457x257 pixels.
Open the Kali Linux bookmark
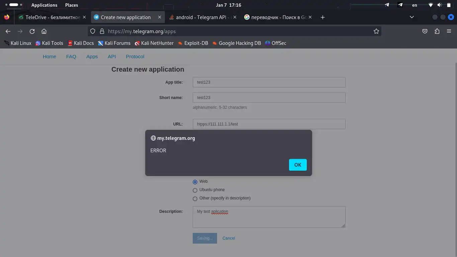point(17,43)
